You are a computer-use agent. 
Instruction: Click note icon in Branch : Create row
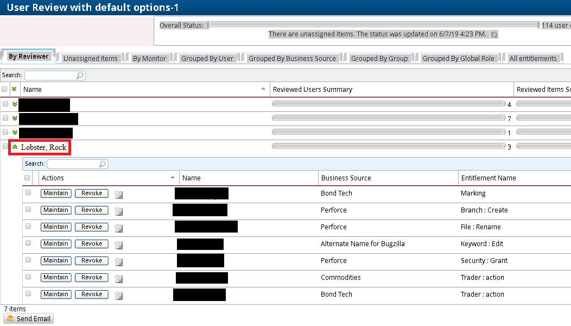point(118,211)
